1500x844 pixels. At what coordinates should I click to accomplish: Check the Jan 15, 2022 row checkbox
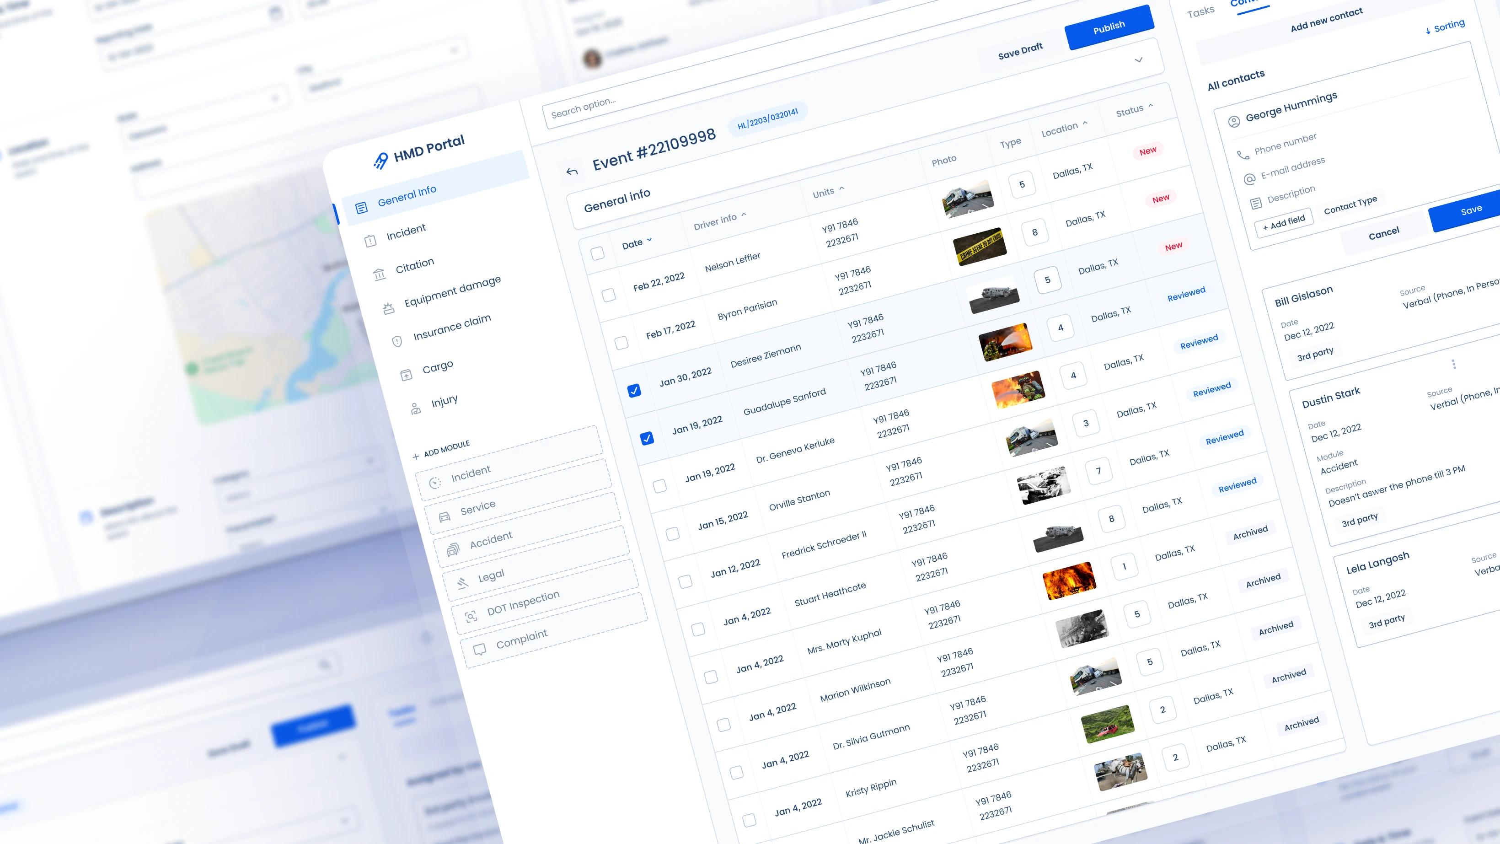673,533
